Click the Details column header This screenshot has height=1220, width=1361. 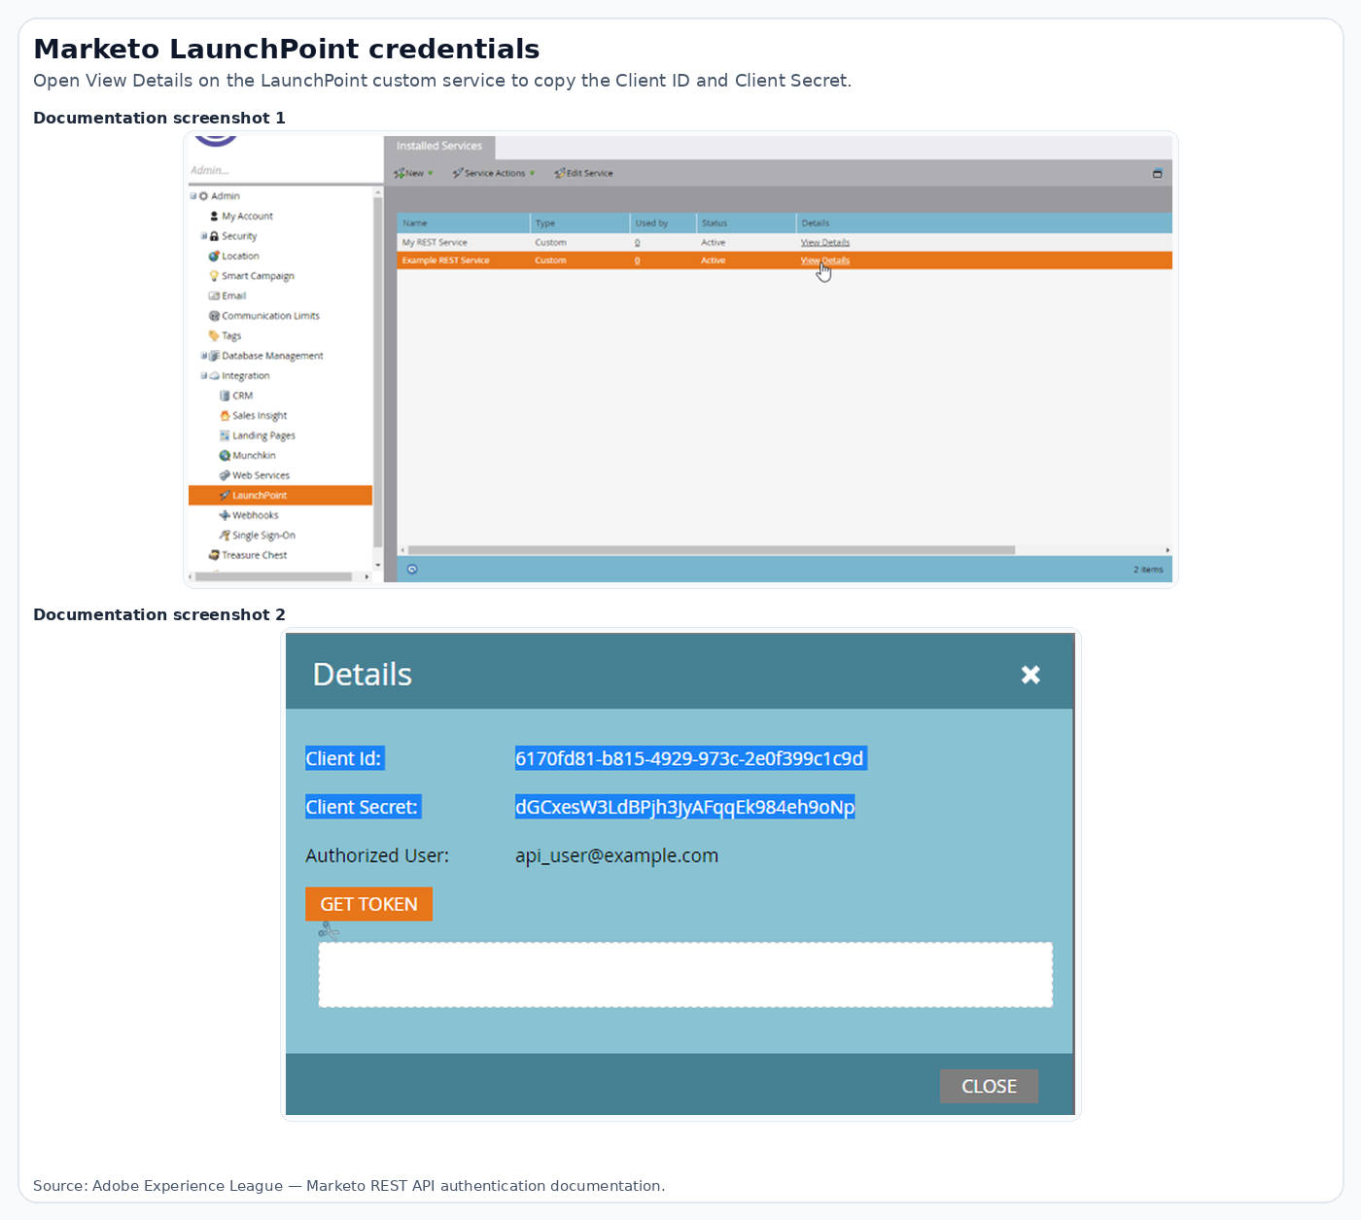click(x=984, y=223)
